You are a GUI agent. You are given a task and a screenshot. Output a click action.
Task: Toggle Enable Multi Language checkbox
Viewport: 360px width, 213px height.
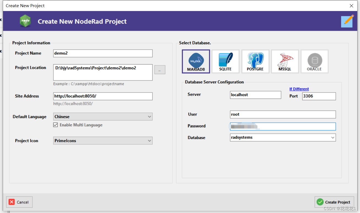(56, 125)
